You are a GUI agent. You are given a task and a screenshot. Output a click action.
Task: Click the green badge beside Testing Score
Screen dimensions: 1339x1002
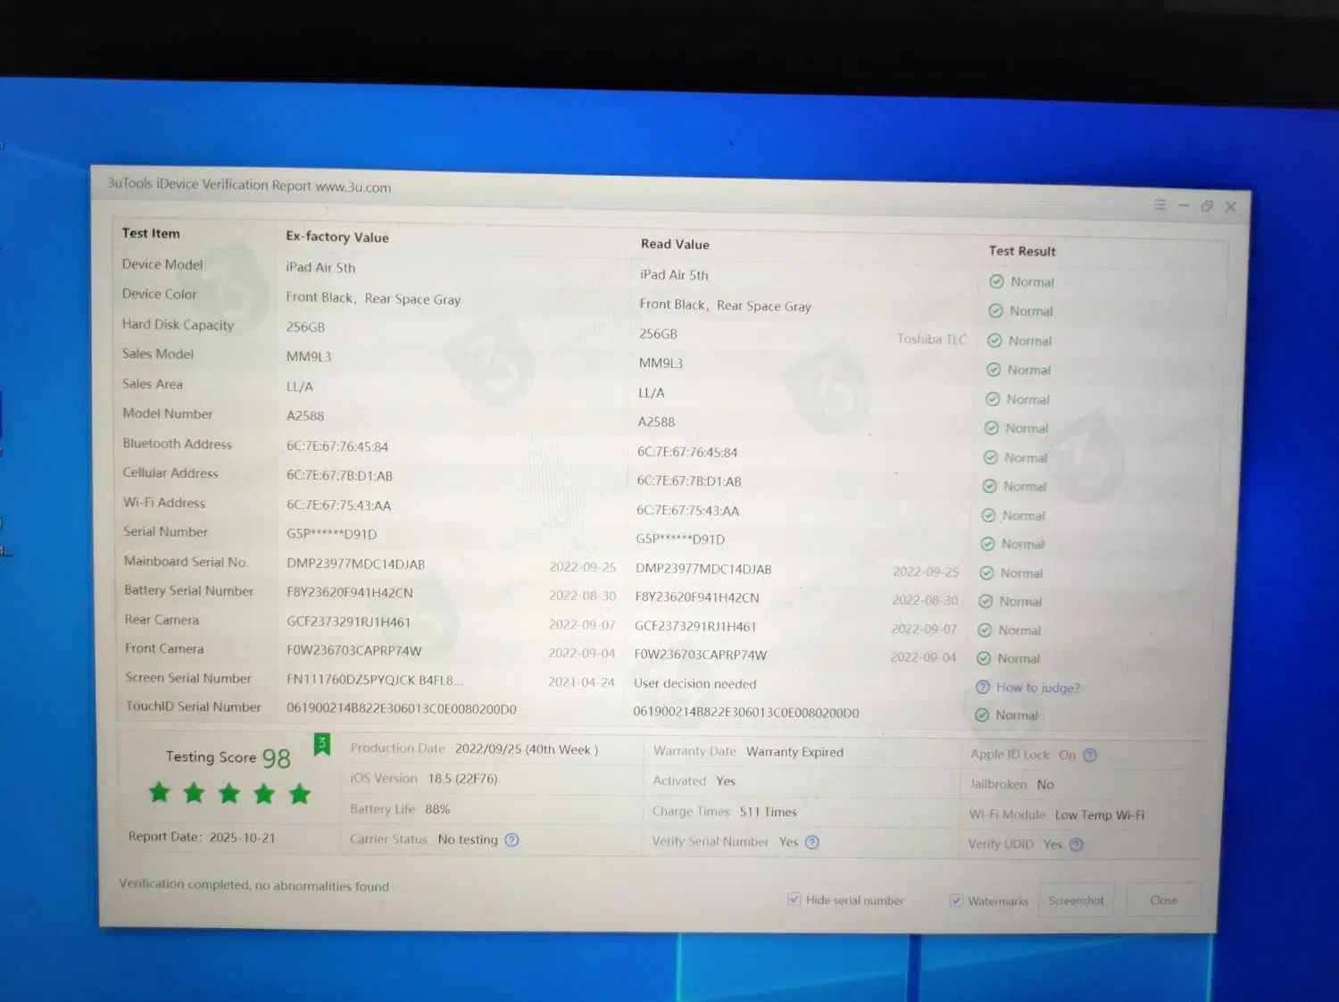[322, 744]
